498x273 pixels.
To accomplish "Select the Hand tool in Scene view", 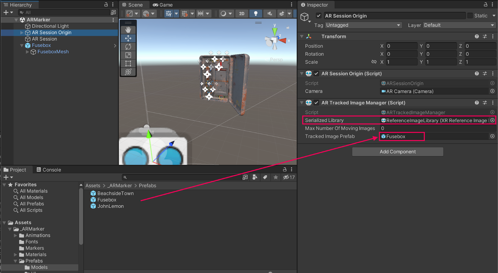I will 128,30.
